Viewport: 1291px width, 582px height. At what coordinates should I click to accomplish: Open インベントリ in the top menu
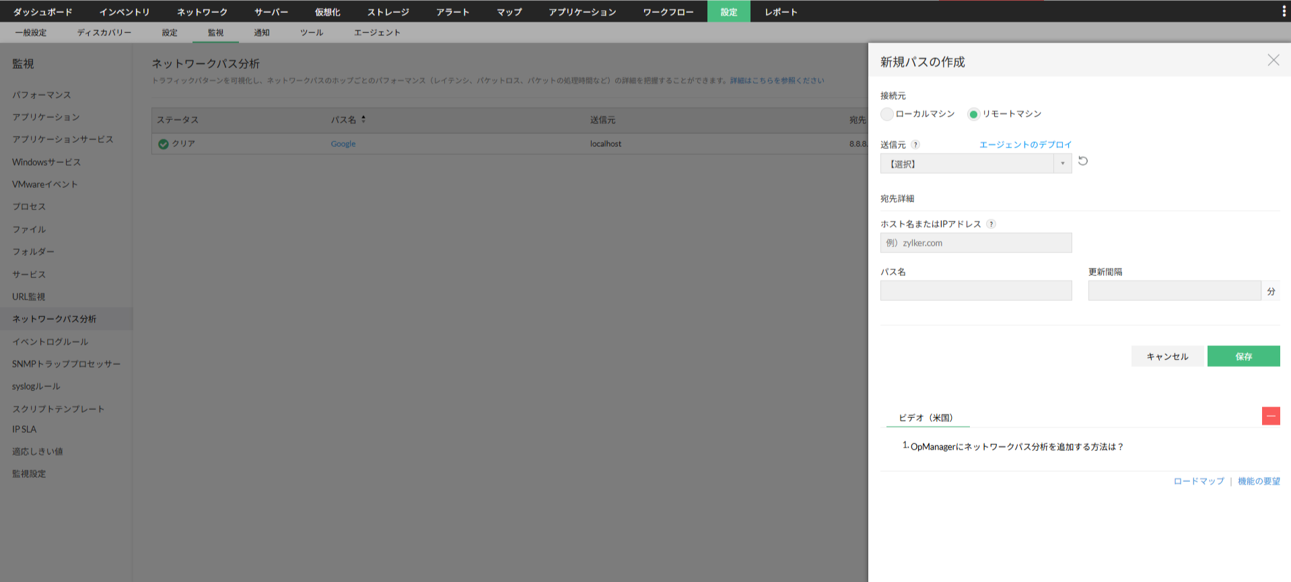coord(125,12)
